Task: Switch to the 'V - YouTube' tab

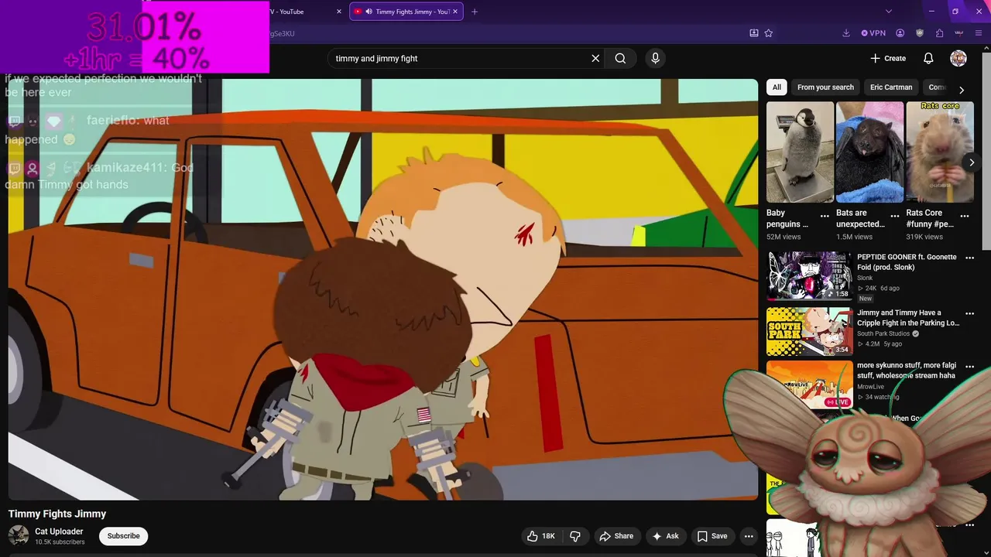Action: [298, 12]
